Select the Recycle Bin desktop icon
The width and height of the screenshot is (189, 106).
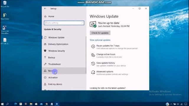[5, 4]
